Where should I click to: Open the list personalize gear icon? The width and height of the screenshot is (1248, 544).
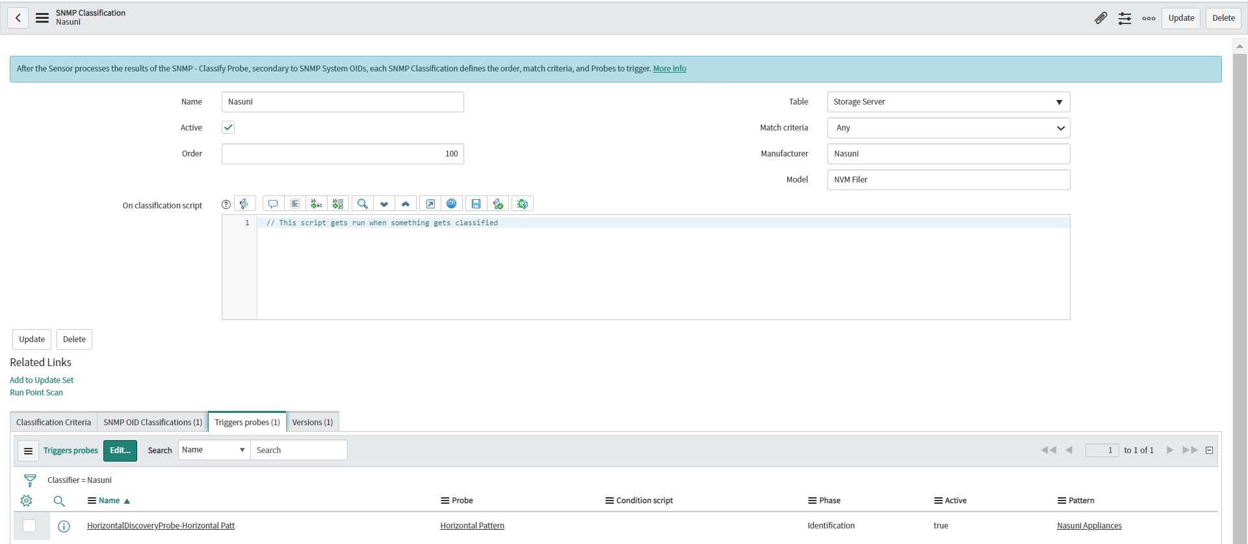click(27, 501)
